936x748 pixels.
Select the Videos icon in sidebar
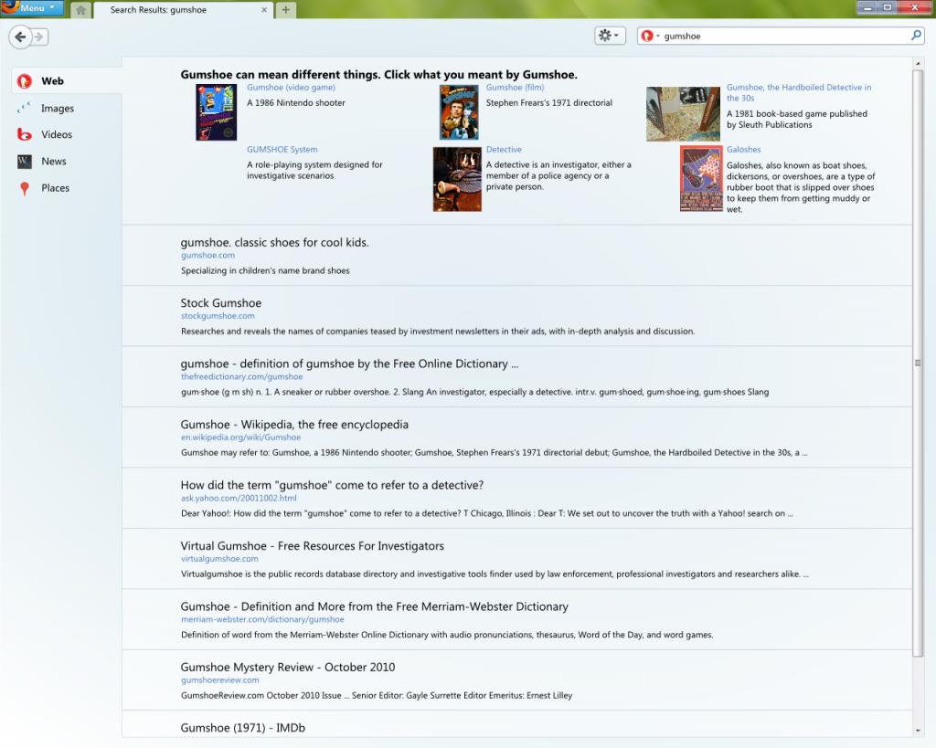25,134
